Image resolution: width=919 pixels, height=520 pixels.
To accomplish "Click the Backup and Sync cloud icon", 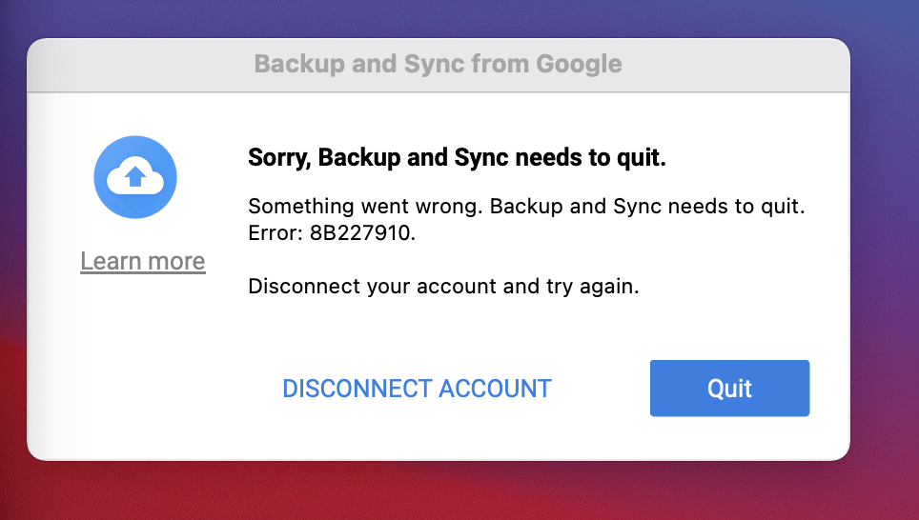I will click(135, 178).
